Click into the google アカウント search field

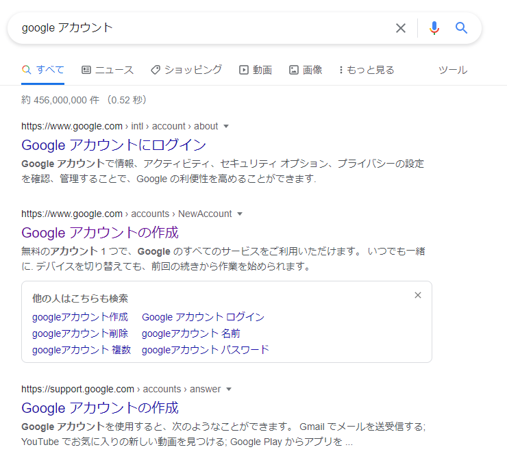[x=201, y=28]
